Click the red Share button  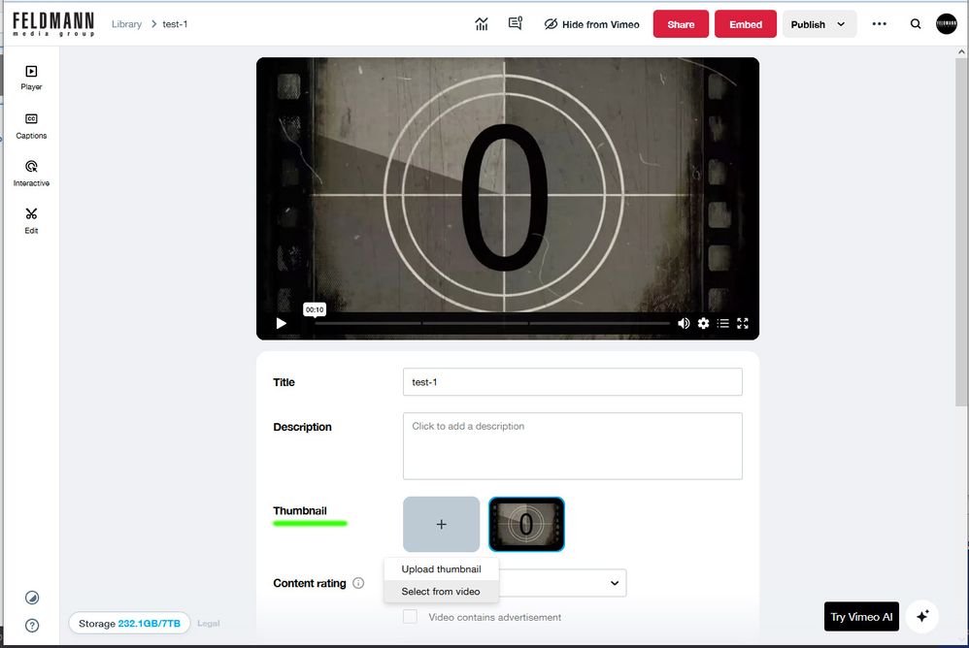tap(681, 24)
